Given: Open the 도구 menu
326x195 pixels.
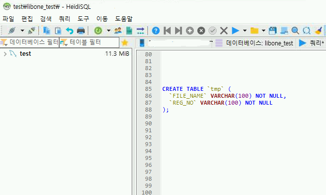Looking at the screenshot, I should (x=83, y=19).
